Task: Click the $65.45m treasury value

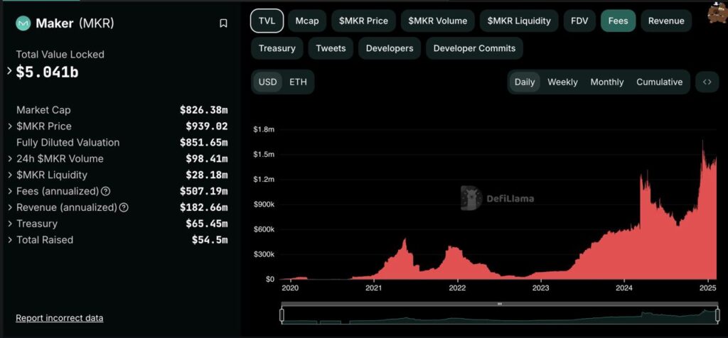Action: click(x=207, y=224)
